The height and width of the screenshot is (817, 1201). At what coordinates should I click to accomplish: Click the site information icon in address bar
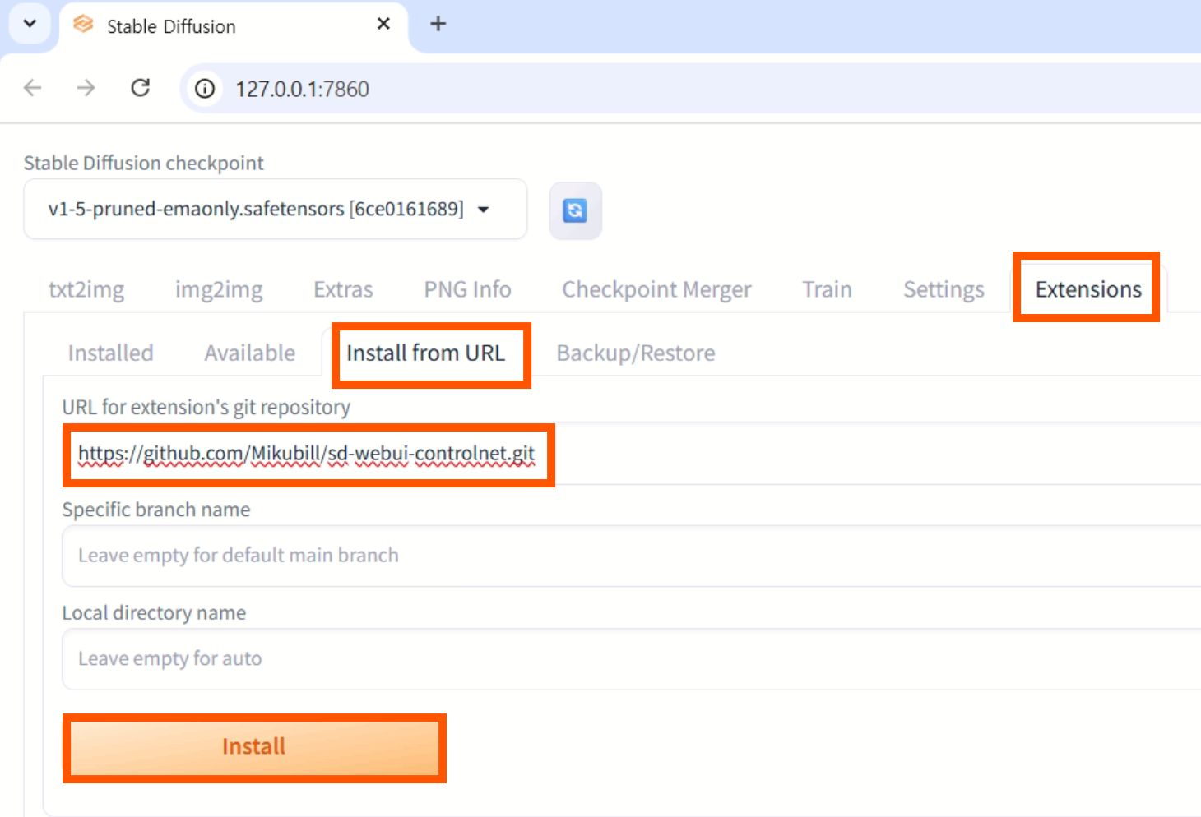tap(205, 89)
